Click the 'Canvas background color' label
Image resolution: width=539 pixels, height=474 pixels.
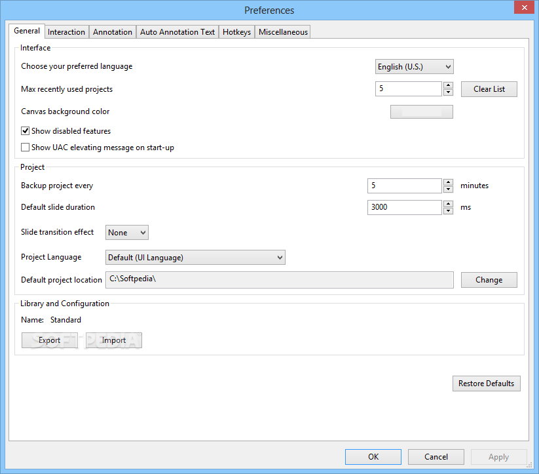tap(65, 111)
